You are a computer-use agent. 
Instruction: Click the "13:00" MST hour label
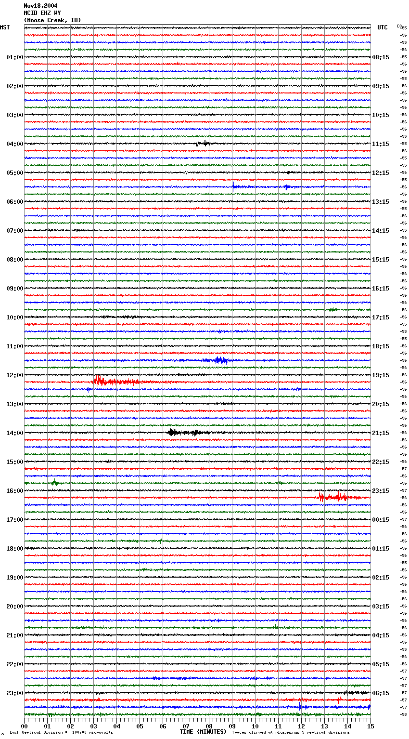pyautogui.click(x=15, y=404)
